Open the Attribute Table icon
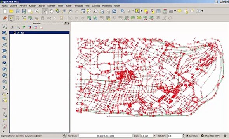229x139 pixels. coord(158,11)
